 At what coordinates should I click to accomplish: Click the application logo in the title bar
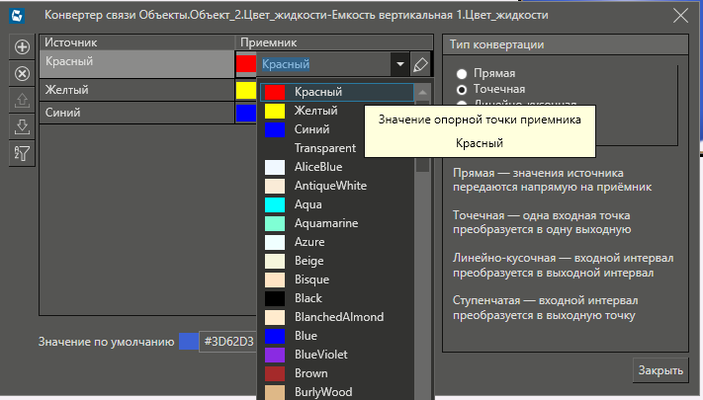[17, 15]
